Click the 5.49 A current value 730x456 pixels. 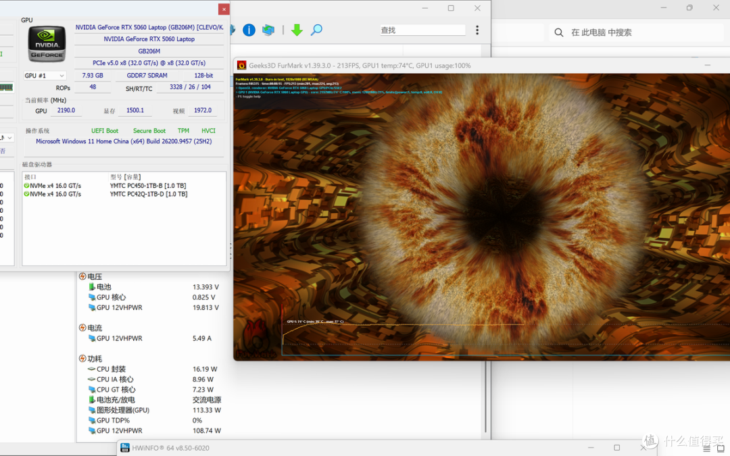pos(201,338)
